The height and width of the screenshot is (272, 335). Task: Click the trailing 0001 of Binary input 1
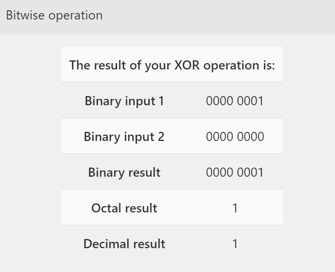(x=250, y=101)
